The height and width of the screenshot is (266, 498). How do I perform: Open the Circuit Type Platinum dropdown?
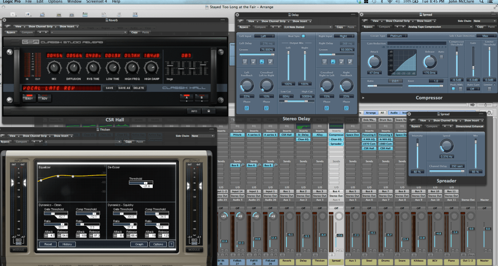tap(398, 35)
